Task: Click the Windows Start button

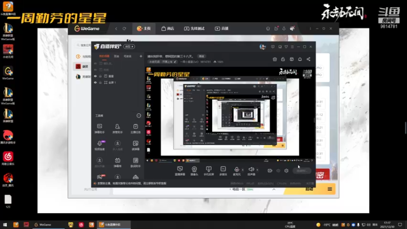Action: point(5,224)
